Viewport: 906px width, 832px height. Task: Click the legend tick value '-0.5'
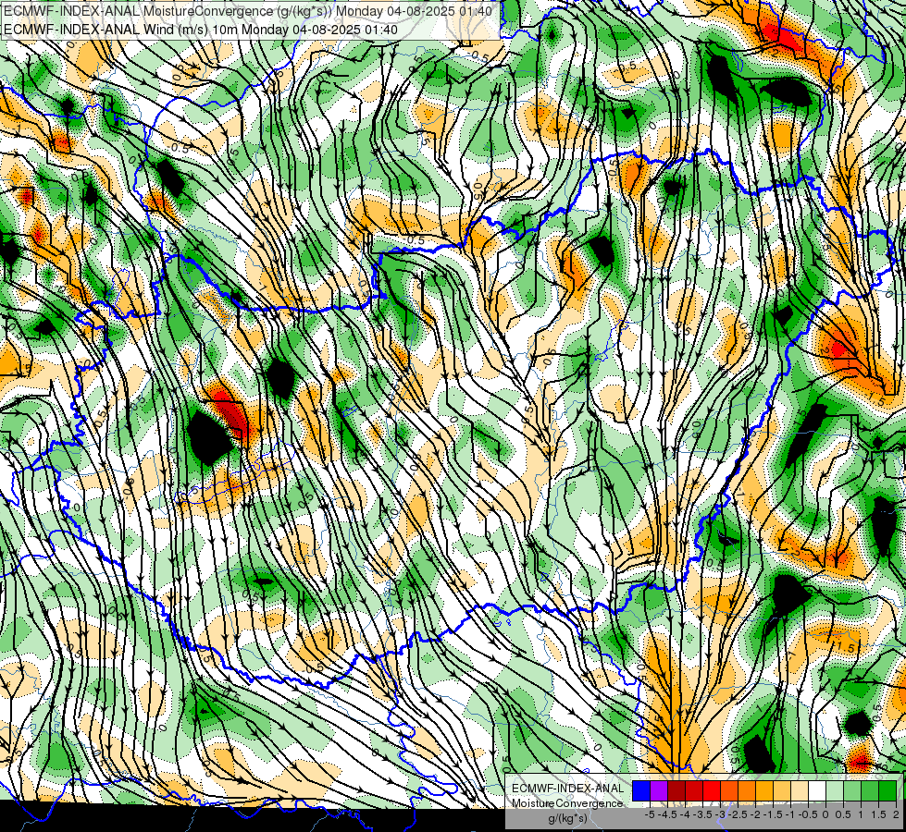click(x=808, y=814)
